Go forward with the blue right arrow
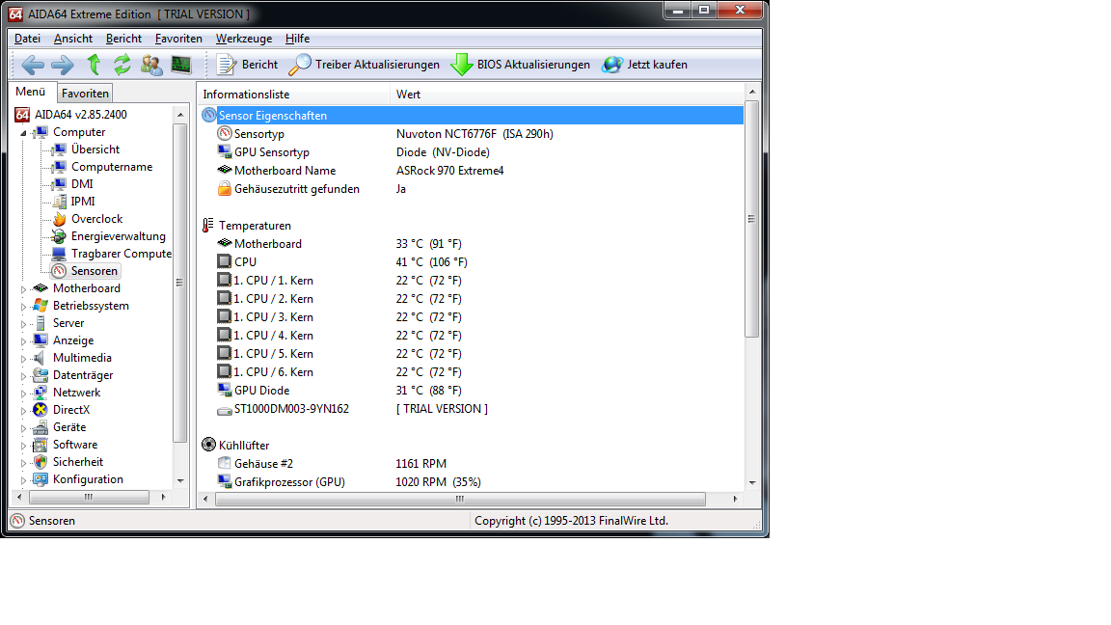The height and width of the screenshot is (625, 1111). (63, 66)
